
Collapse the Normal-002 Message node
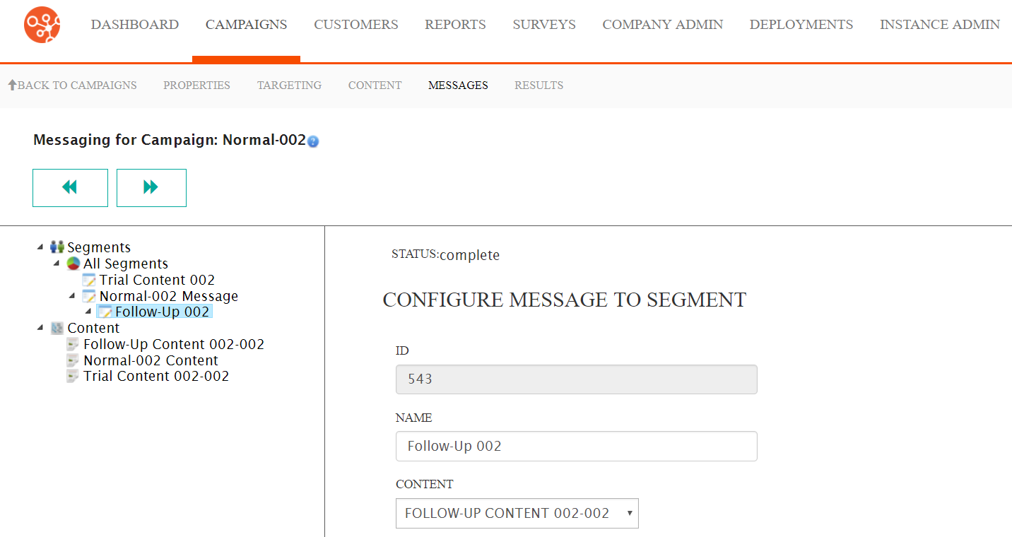(x=72, y=296)
